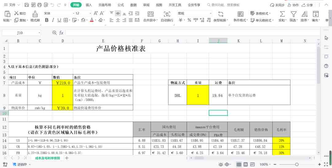Screen dimensions: 332x168
Task: Click the Format Painter (格式刷) icon
Action: [35, 14]
